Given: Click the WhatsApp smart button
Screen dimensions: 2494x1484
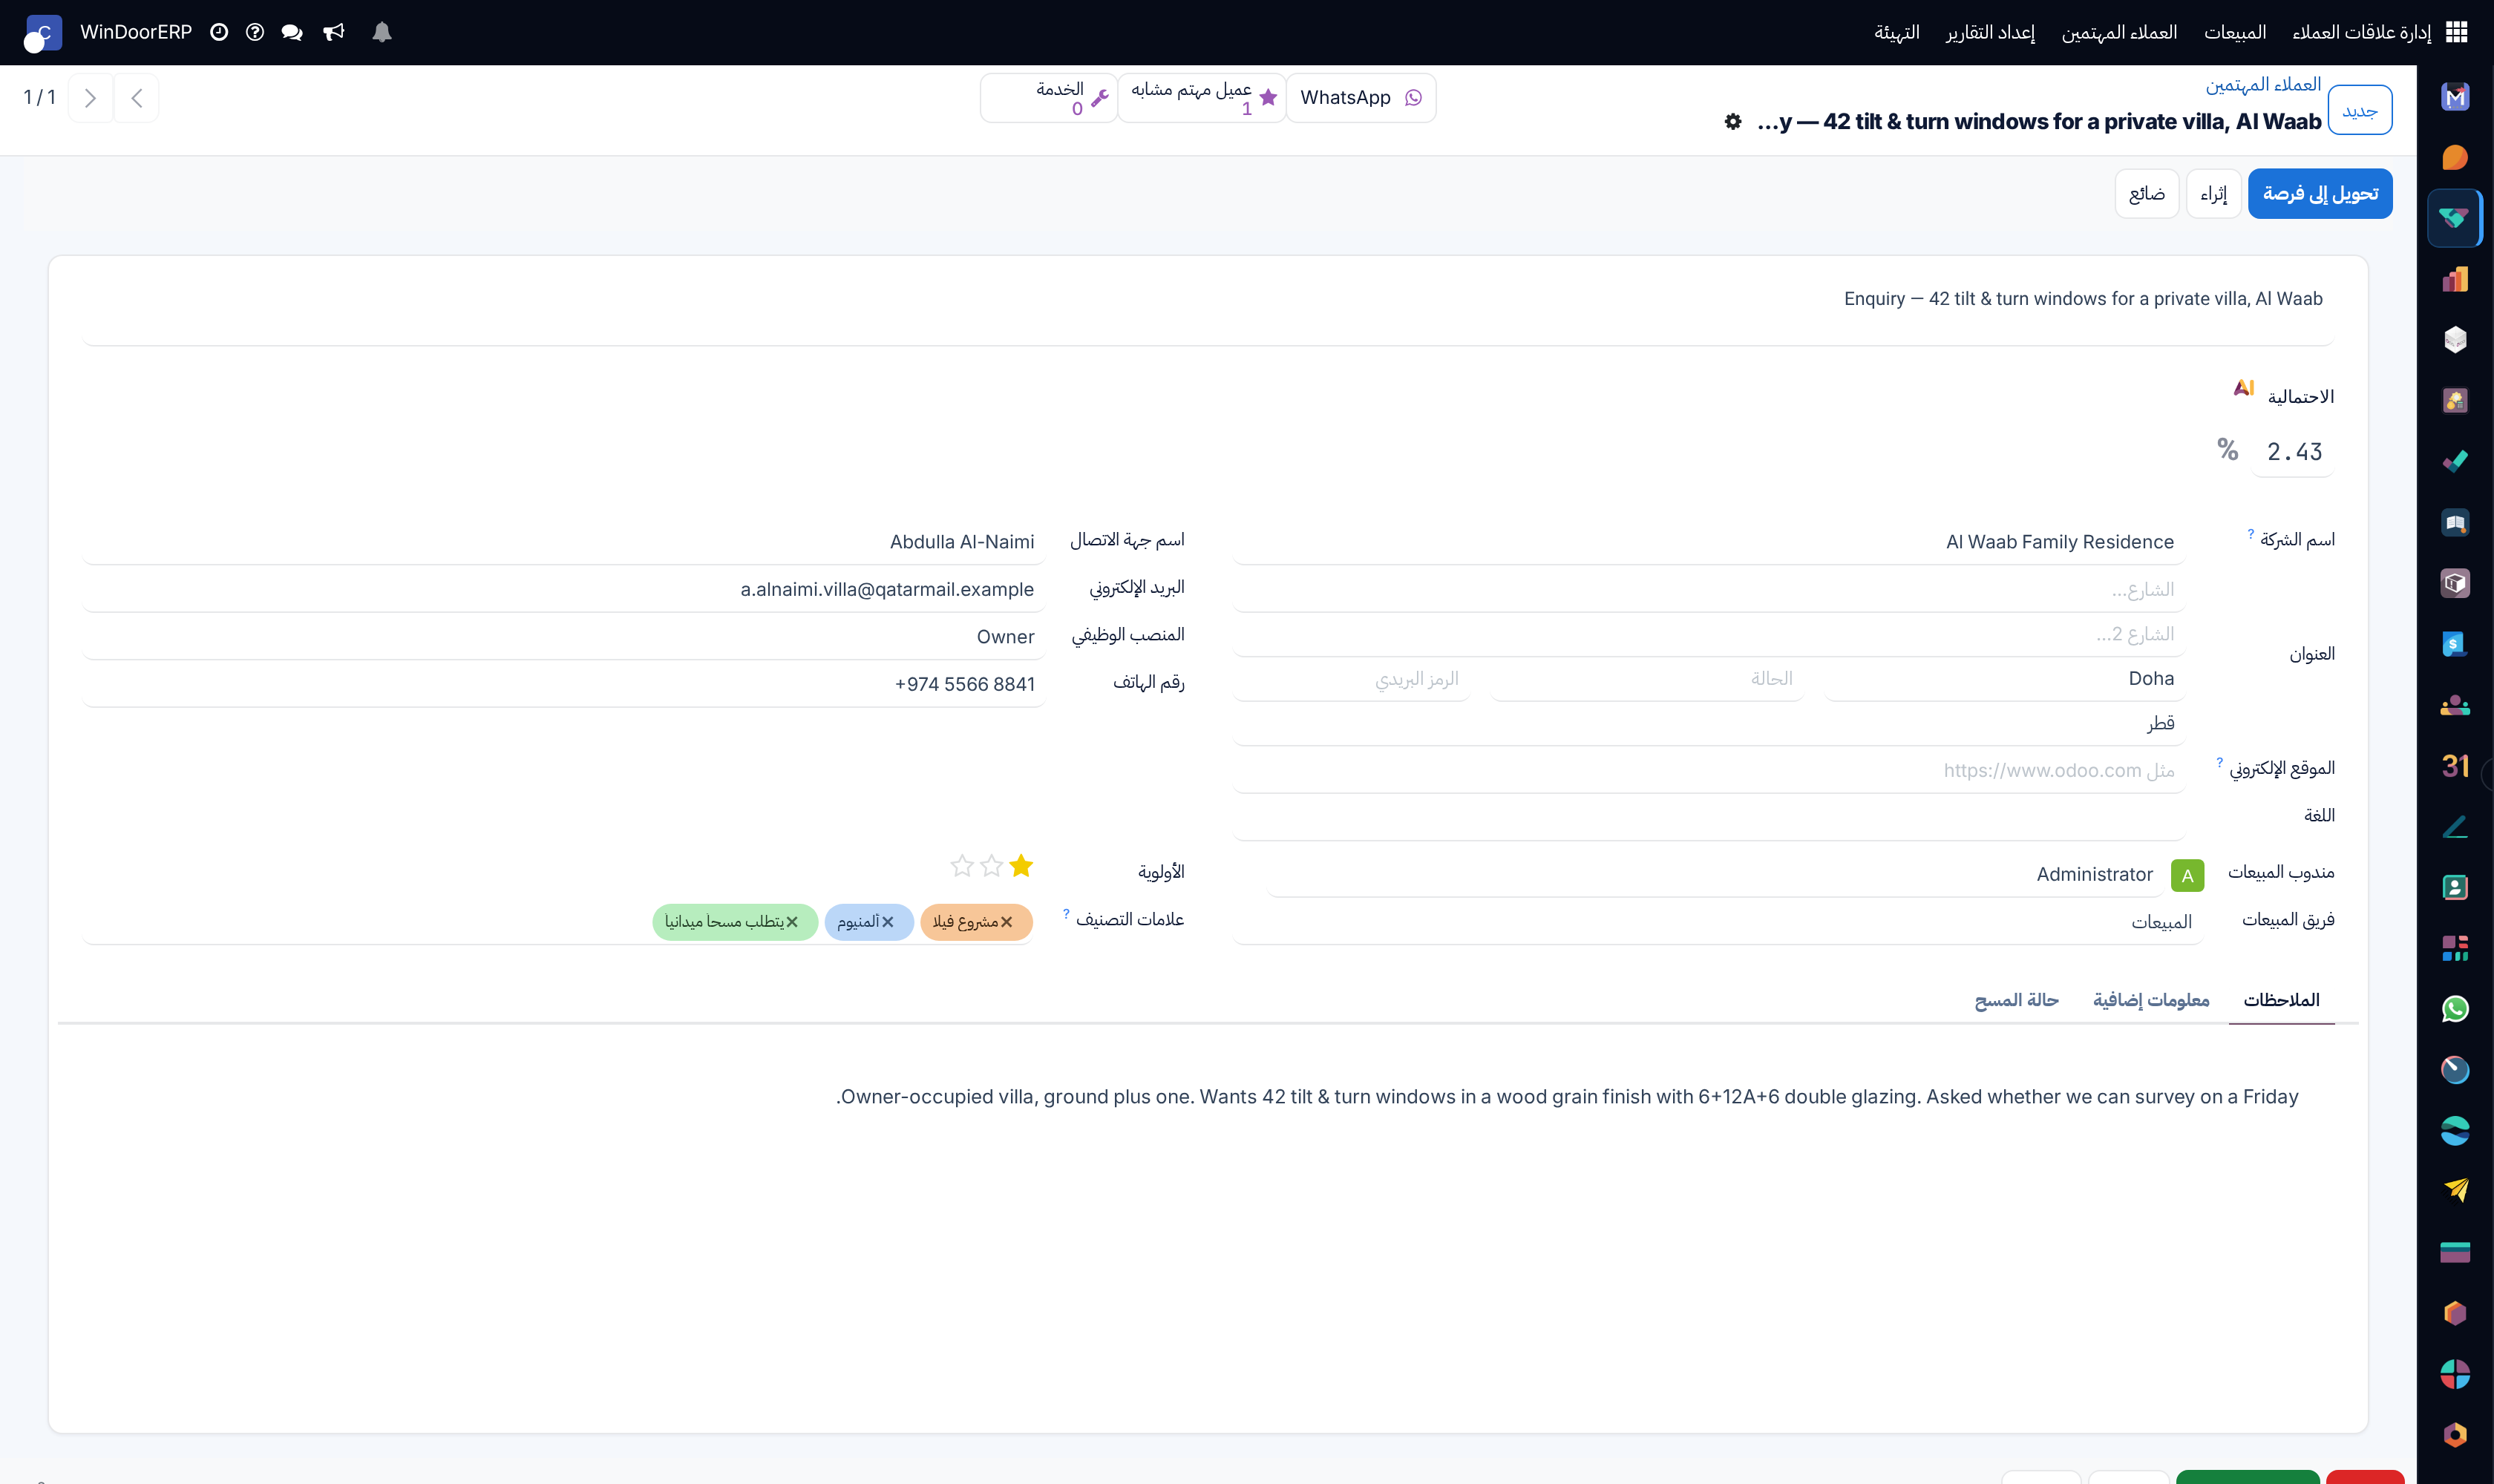Looking at the screenshot, I should click(x=1361, y=98).
